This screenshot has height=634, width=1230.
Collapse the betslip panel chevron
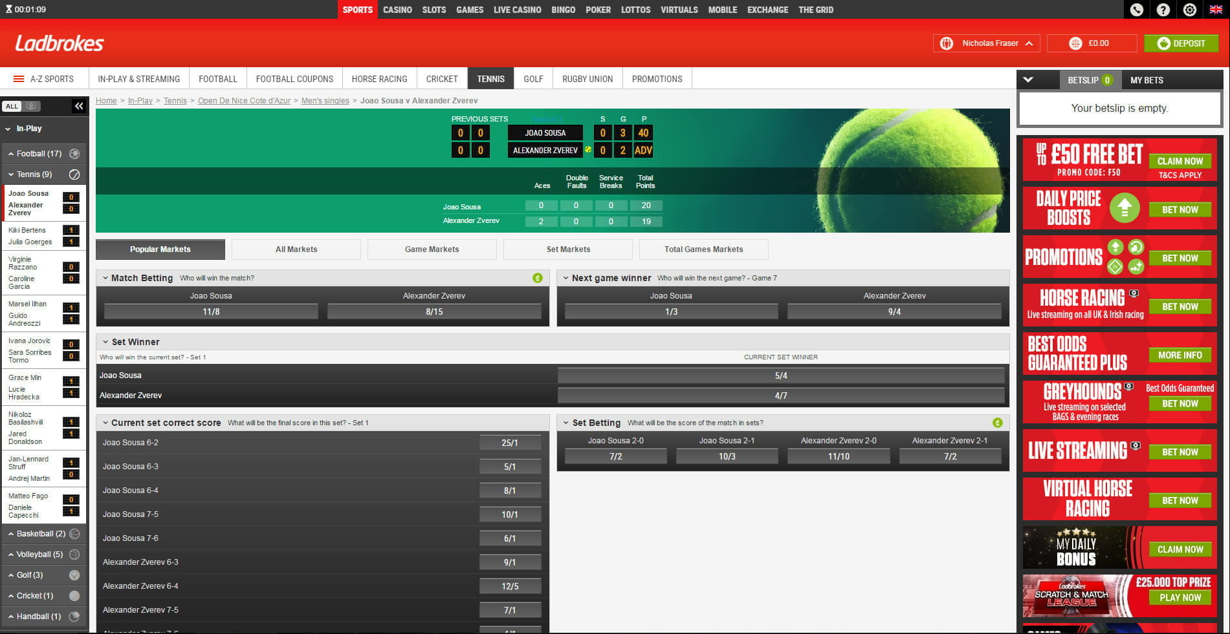pyautogui.click(x=1028, y=80)
